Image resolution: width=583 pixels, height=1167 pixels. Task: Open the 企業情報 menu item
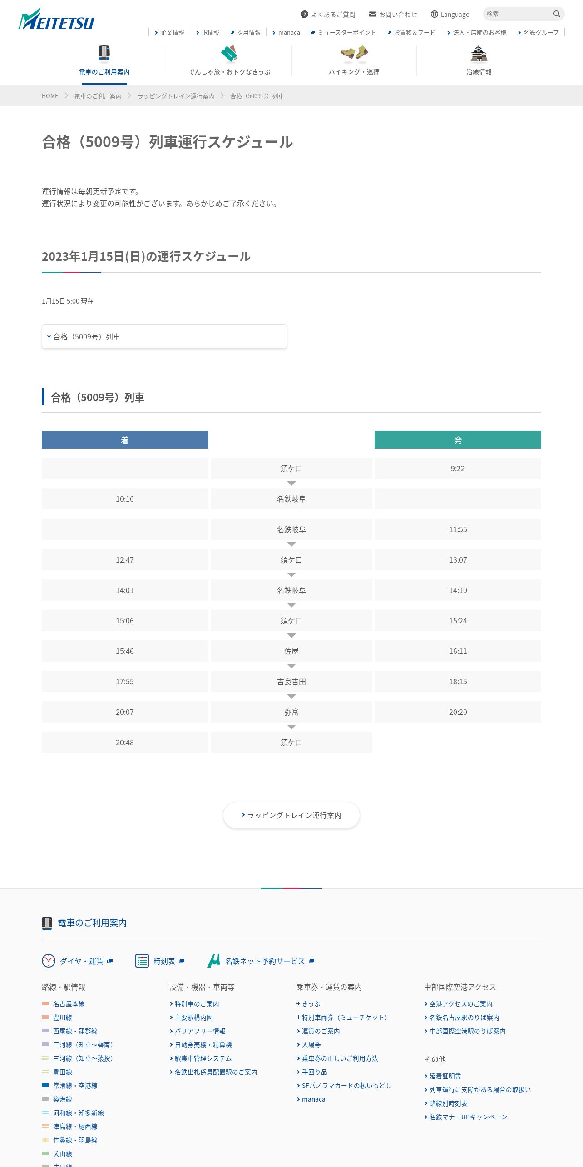pyautogui.click(x=169, y=32)
